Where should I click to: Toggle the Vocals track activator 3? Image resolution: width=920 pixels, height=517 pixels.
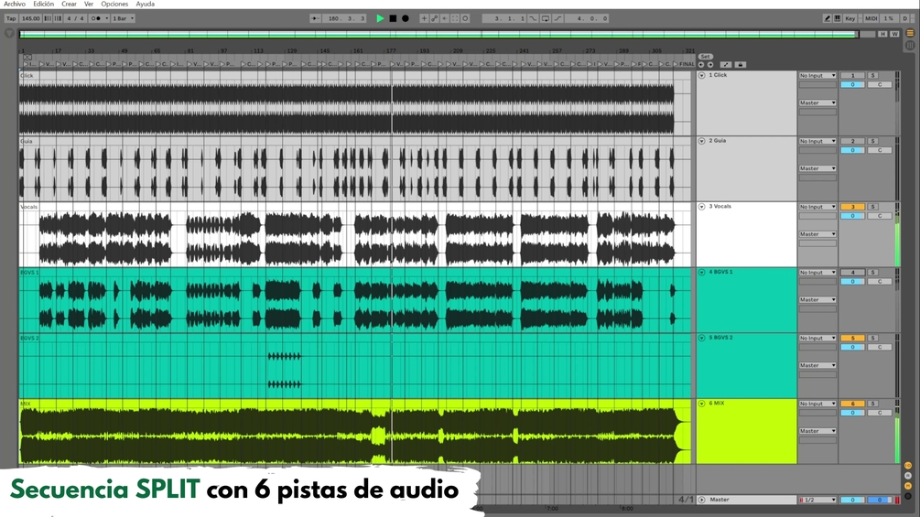click(x=852, y=207)
